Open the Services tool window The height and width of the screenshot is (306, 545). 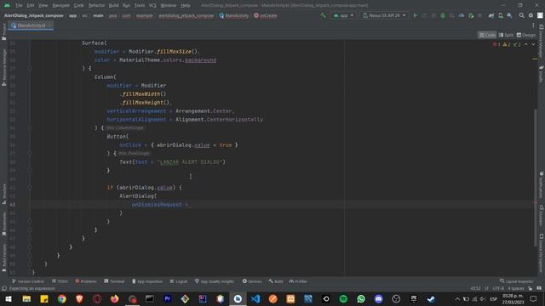pos(252,281)
